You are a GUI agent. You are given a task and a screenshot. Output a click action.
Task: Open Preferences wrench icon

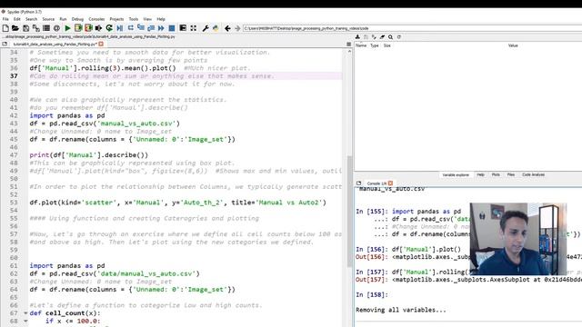[x=206, y=28]
